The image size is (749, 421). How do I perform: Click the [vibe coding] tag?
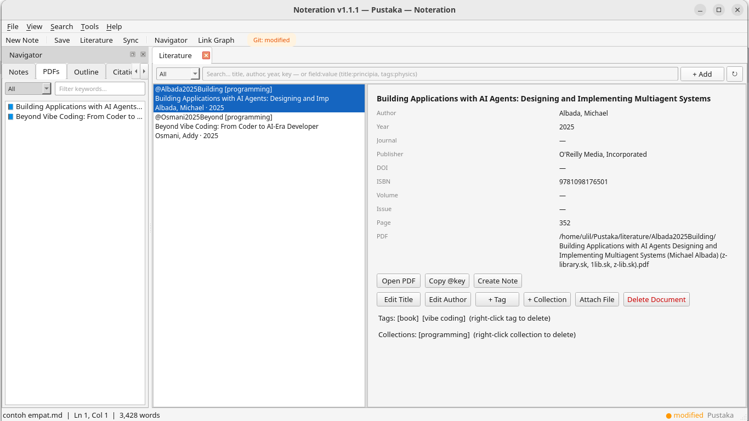pyautogui.click(x=444, y=318)
